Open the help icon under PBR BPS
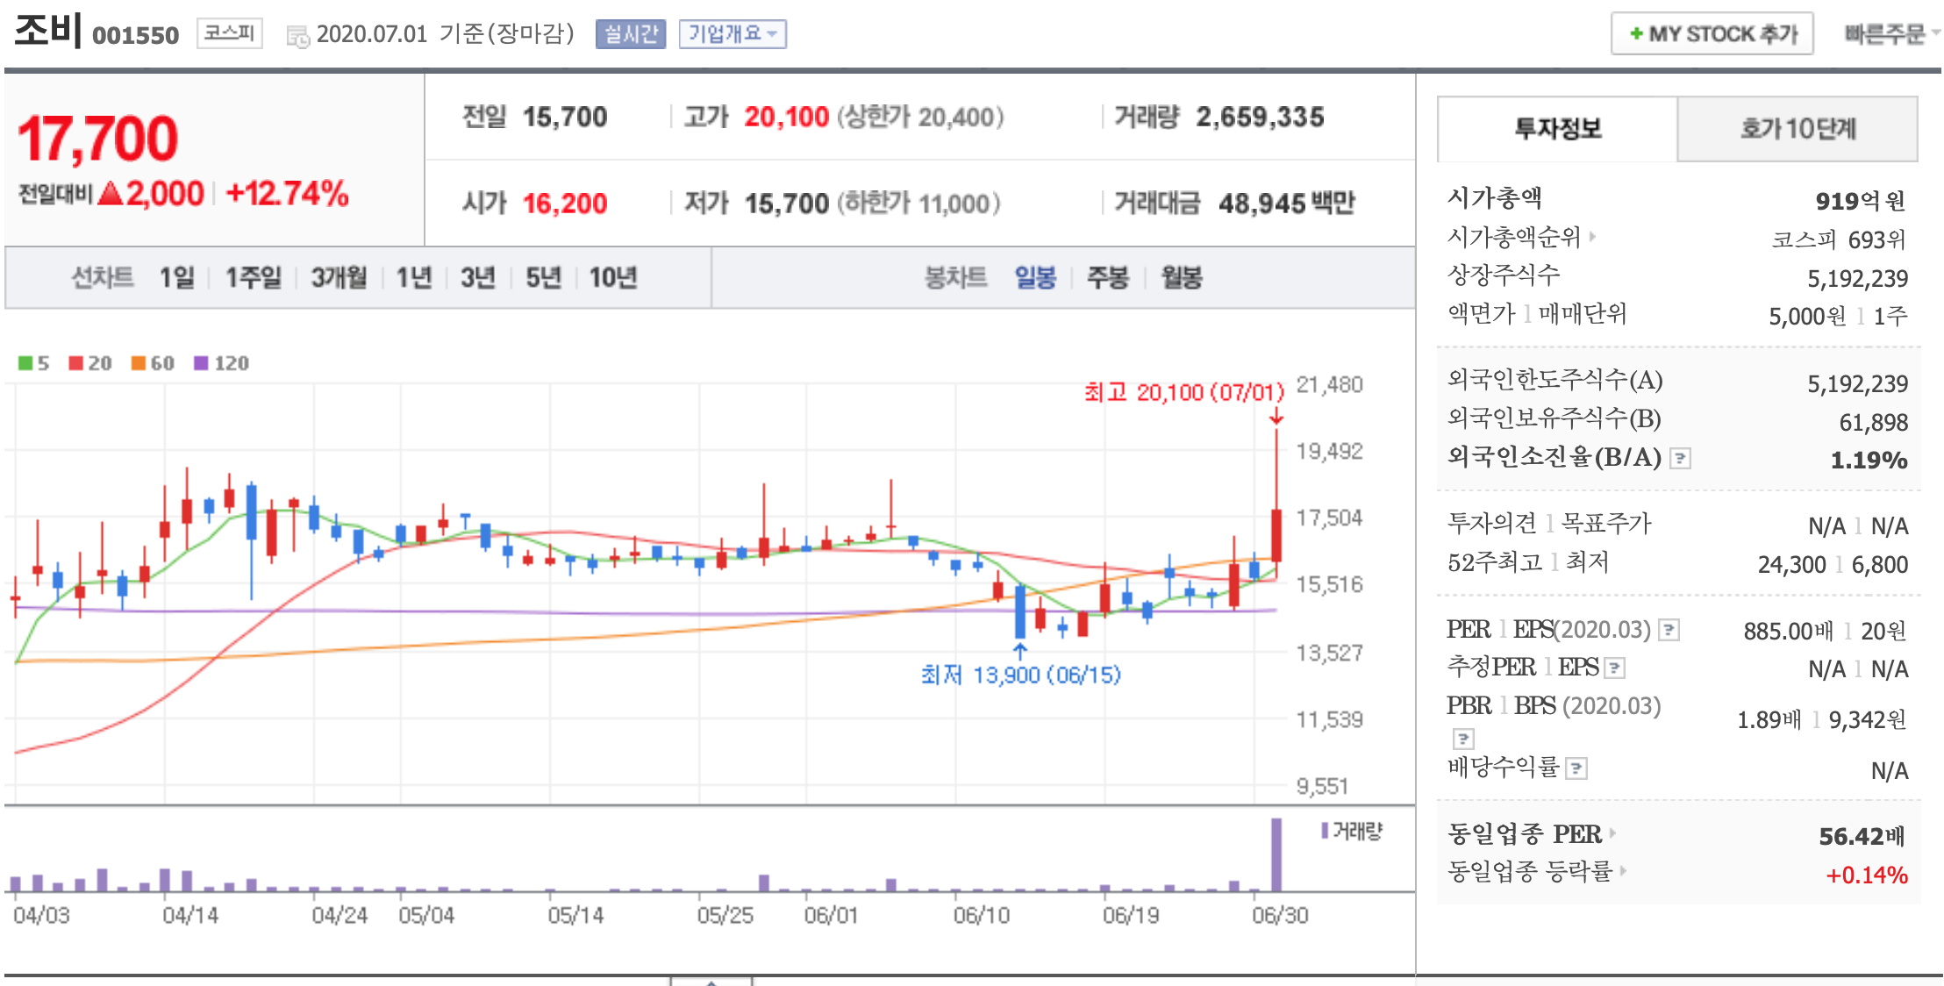Screen dimensions: 1944x986 (1463, 739)
